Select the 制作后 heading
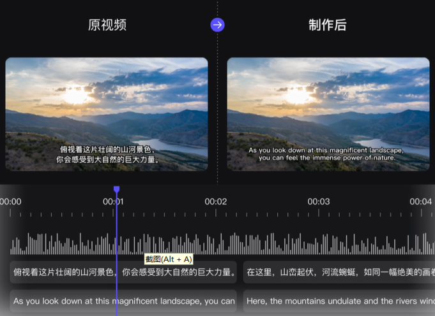 [327, 25]
